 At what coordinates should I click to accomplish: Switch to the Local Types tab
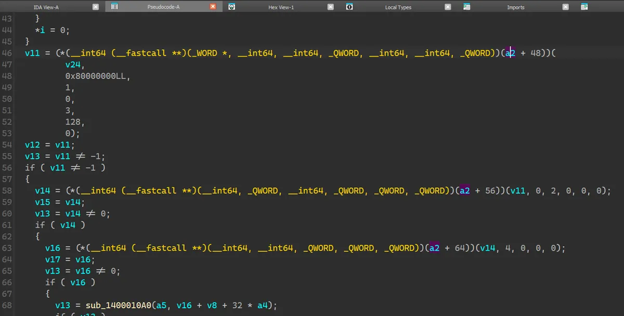tap(398, 7)
